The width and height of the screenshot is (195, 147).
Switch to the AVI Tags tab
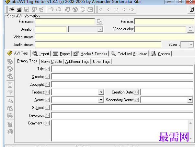pos(18,53)
